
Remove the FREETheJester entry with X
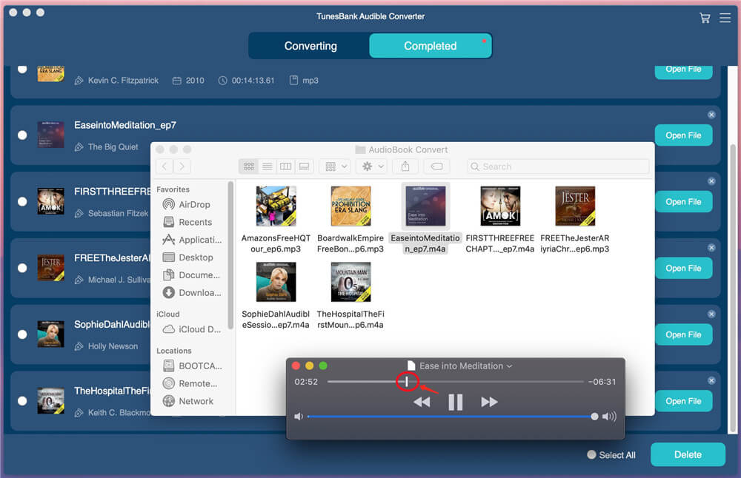711,248
